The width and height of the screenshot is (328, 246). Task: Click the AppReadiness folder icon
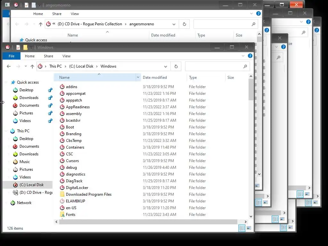62,107
